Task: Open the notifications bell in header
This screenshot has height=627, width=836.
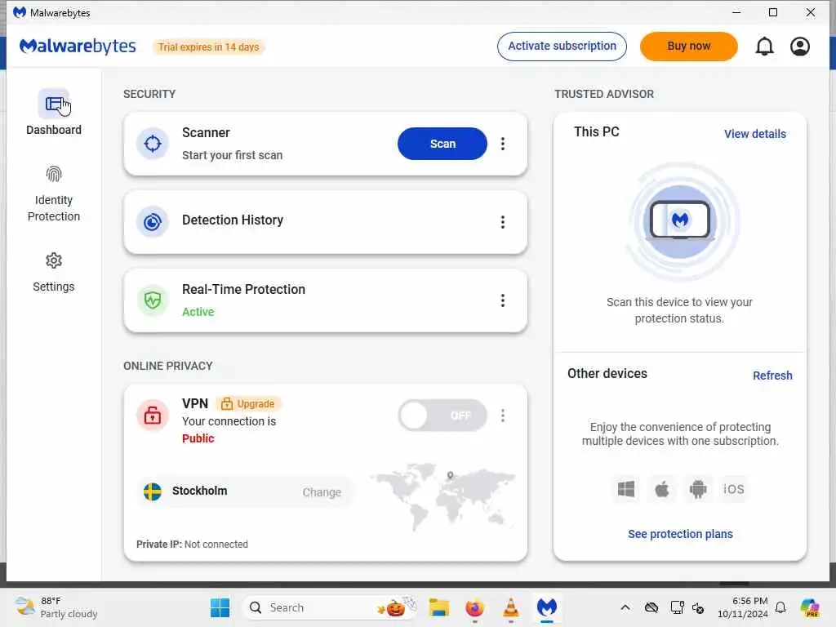Action: (764, 47)
